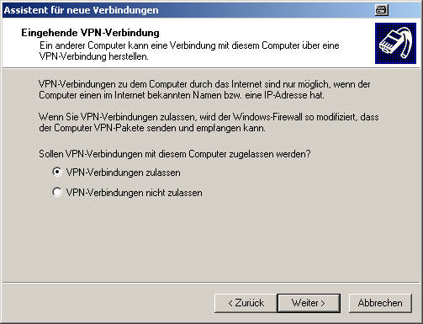The image size is (423, 324).
Task: Click the question 'Sollen VPN-Verbindungen ... zugelassen werden?'
Action: click(x=175, y=154)
